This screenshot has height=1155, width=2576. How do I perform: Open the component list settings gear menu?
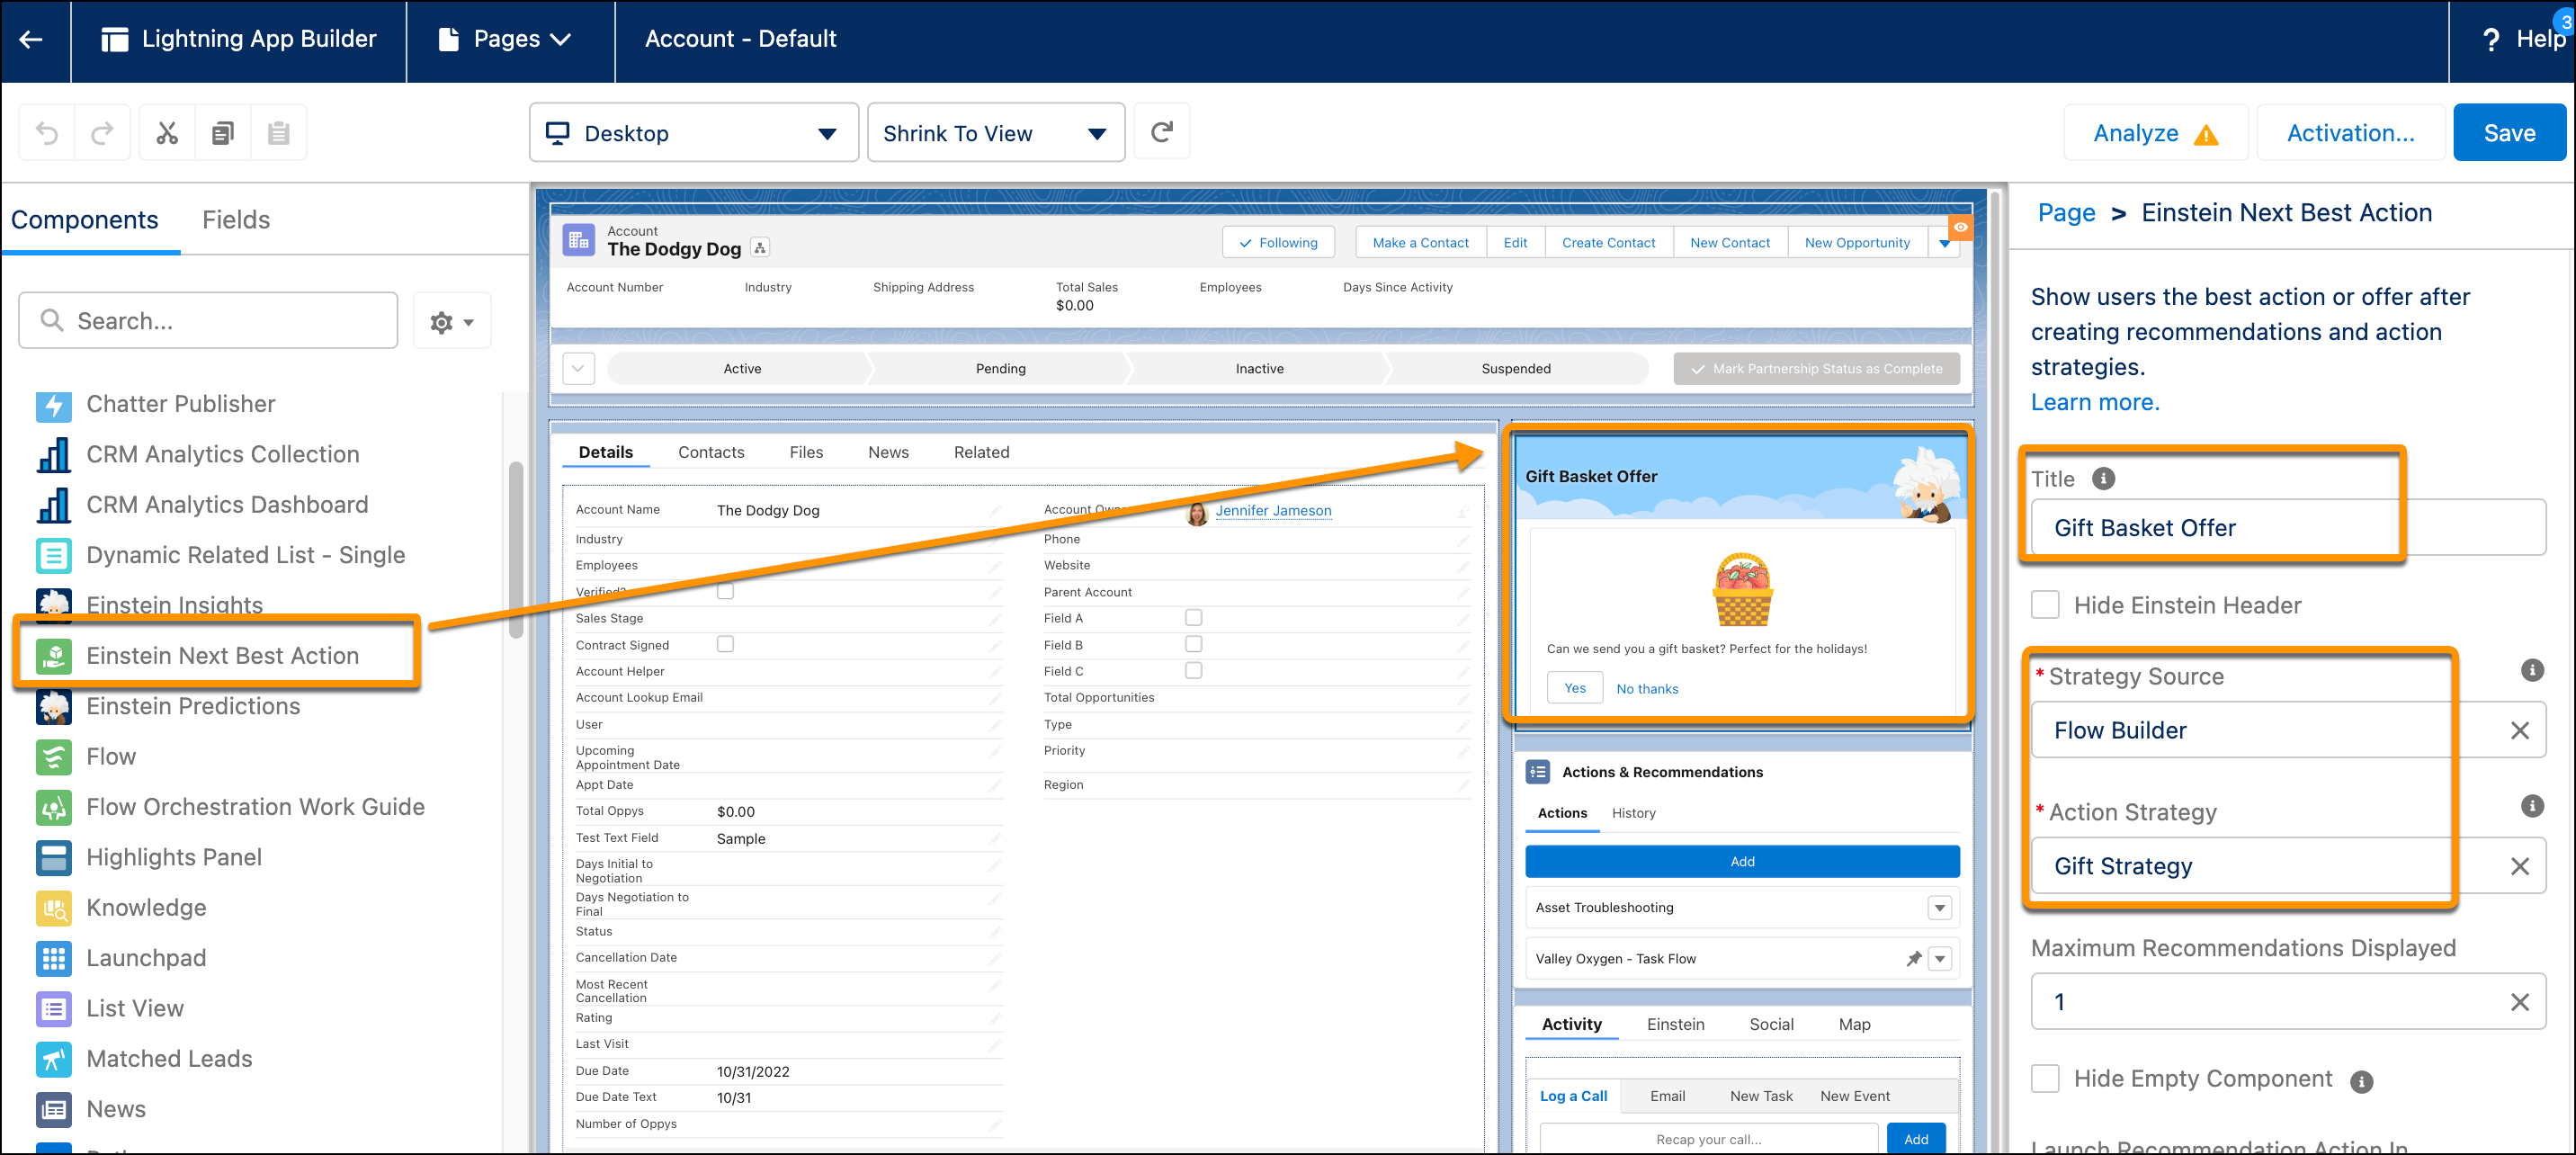pos(452,321)
